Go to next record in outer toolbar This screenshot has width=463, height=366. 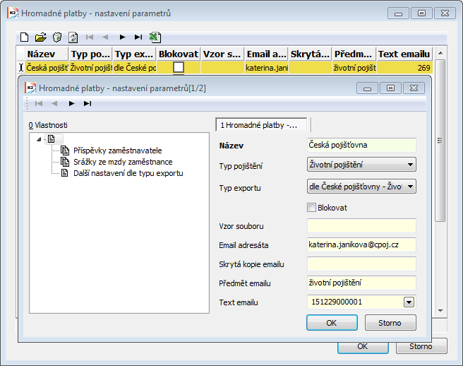coord(122,37)
